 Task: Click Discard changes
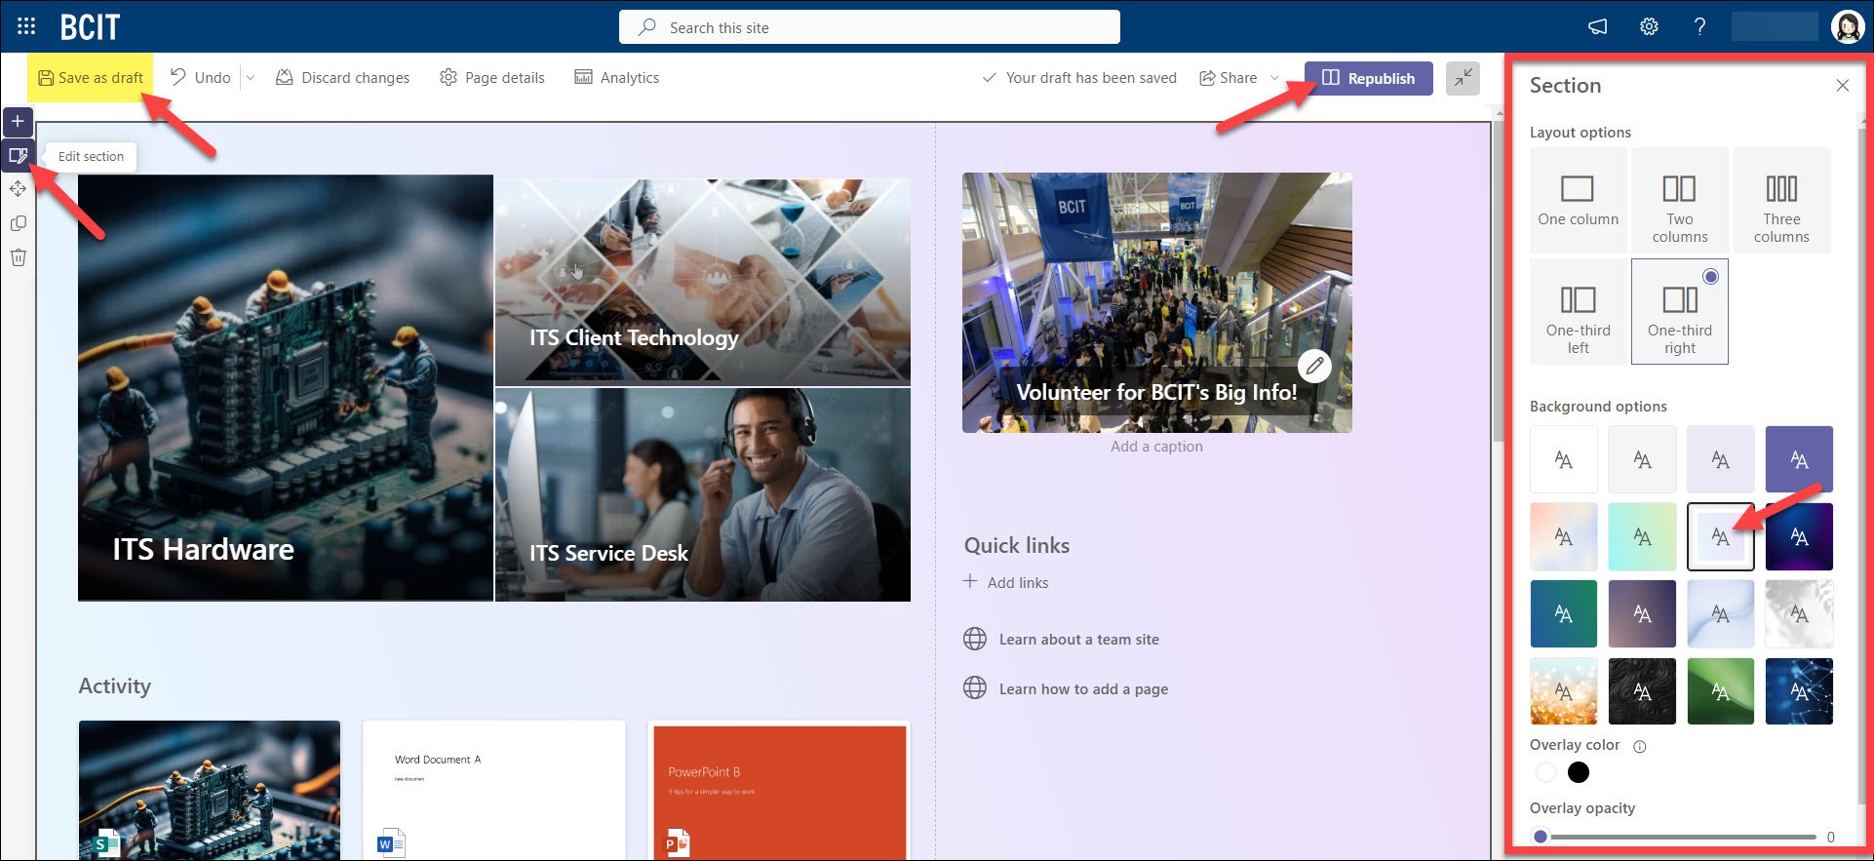(343, 78)
